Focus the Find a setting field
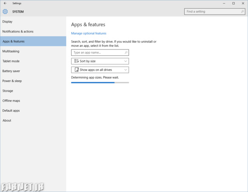Viewport: 248px width, 192px height. coord(215,12)
